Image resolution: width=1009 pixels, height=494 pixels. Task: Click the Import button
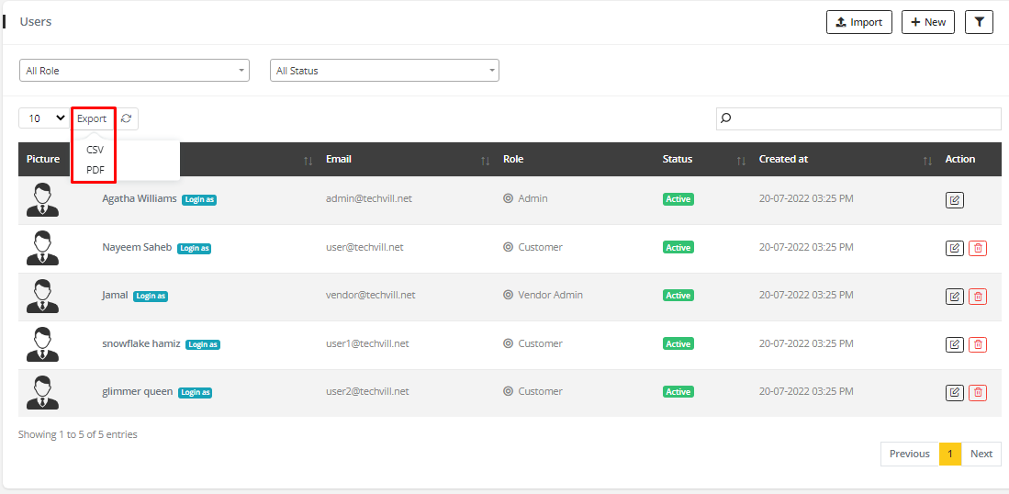[859, 22]
